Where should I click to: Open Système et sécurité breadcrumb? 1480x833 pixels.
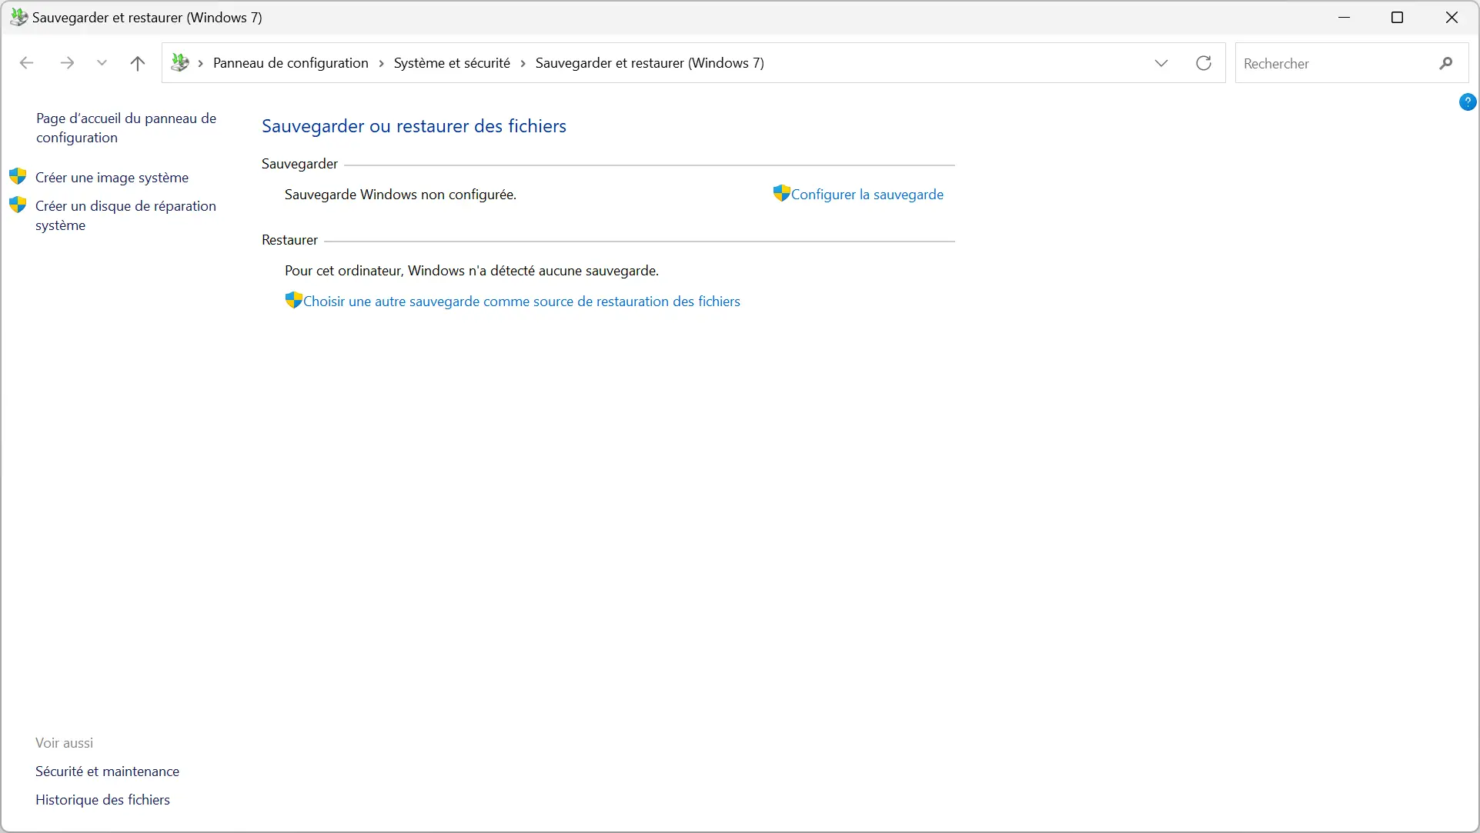452,63
